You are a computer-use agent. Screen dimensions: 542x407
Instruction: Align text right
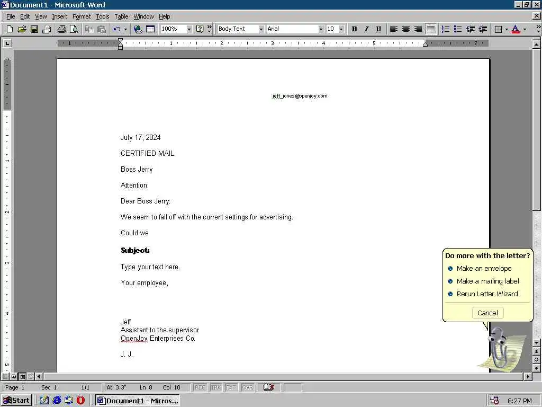(x=418, y=29)
